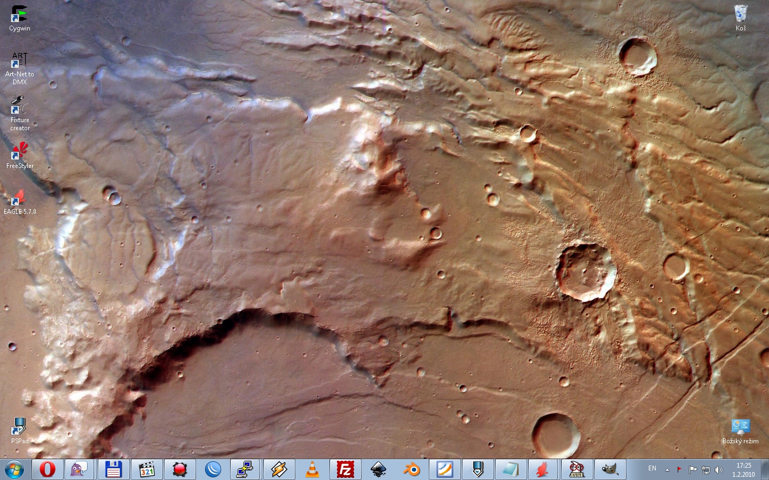Open the EN language bar selector
The height and width of the screenshot is (480, 769).
[652, 469]
